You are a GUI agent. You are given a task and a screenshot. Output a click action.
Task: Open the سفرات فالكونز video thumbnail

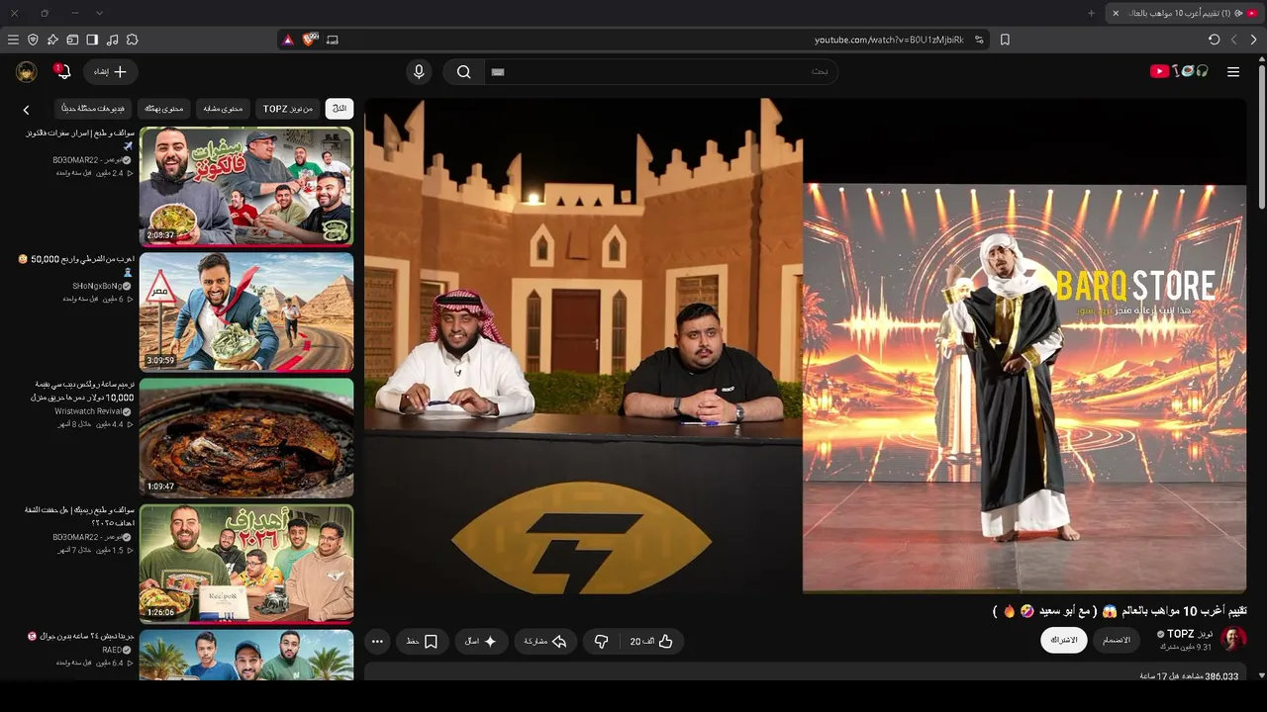246,186
